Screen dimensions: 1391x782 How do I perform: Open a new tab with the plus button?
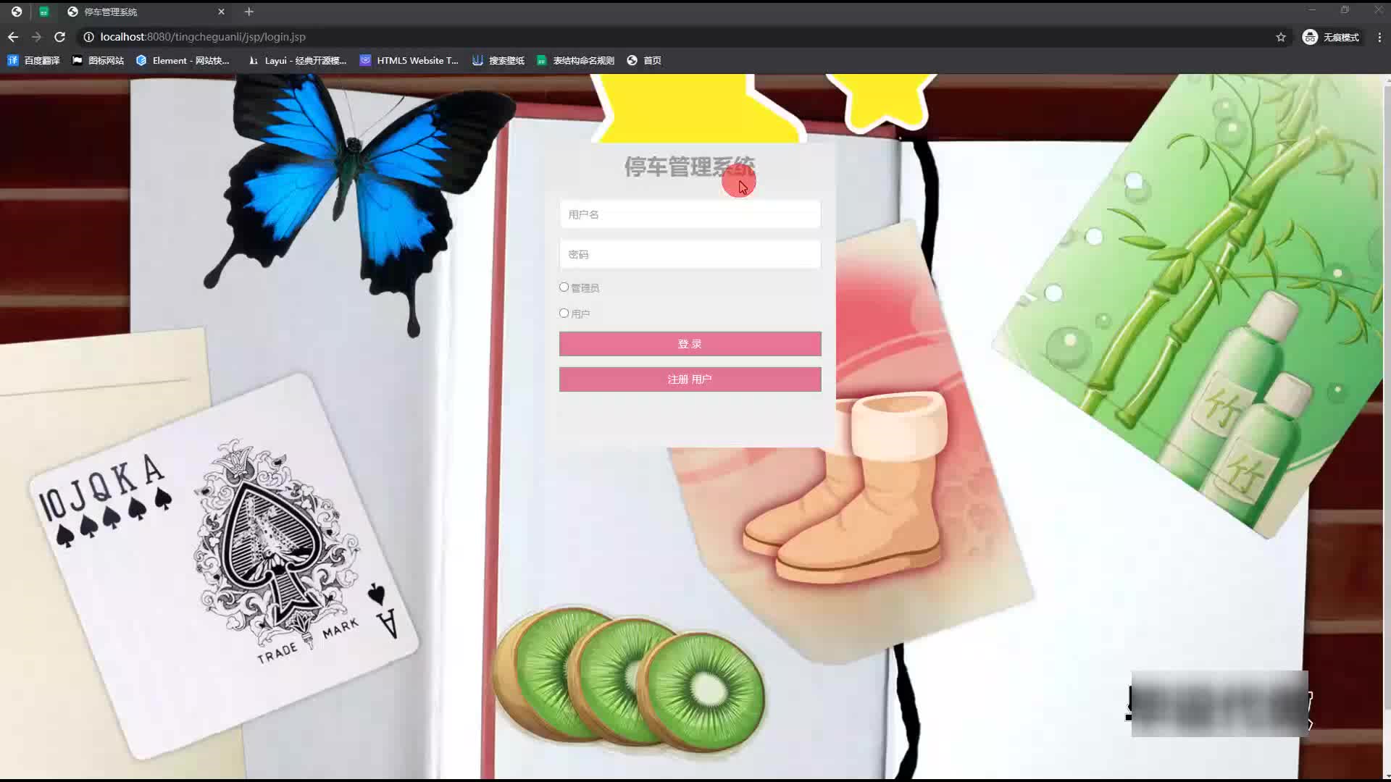click(248, 12)
